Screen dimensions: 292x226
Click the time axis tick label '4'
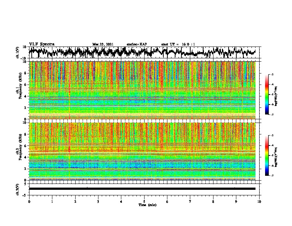[x=121, y=202]
